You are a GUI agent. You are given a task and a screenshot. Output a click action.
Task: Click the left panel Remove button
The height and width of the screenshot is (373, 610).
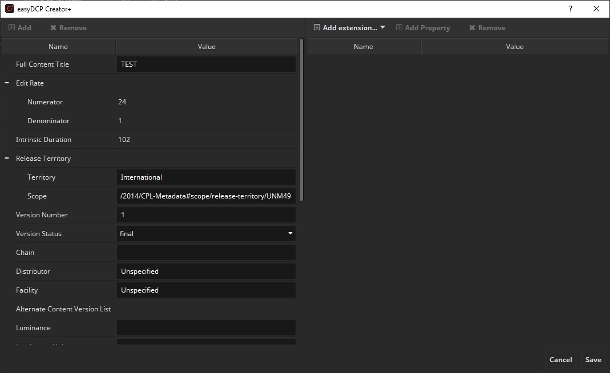click(68, 27)
